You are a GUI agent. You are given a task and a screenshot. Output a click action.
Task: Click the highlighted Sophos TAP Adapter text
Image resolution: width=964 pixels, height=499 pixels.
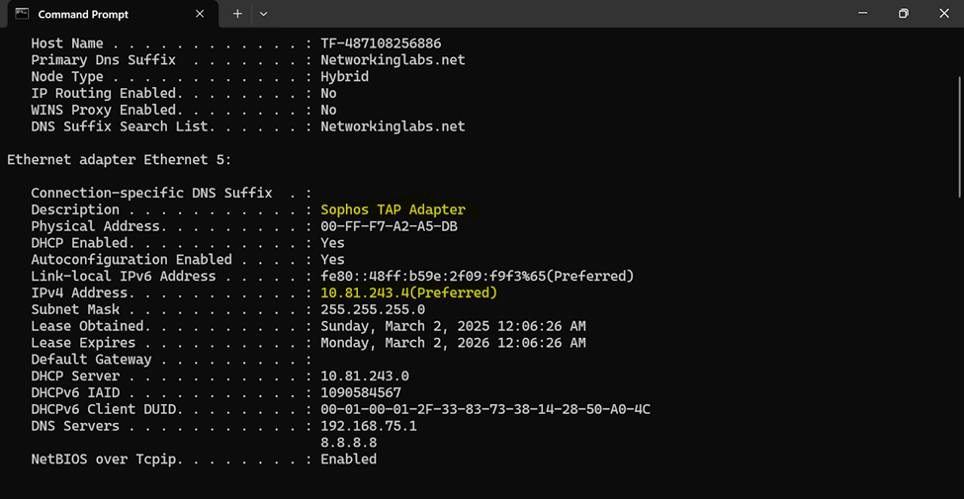pos(394,210)
